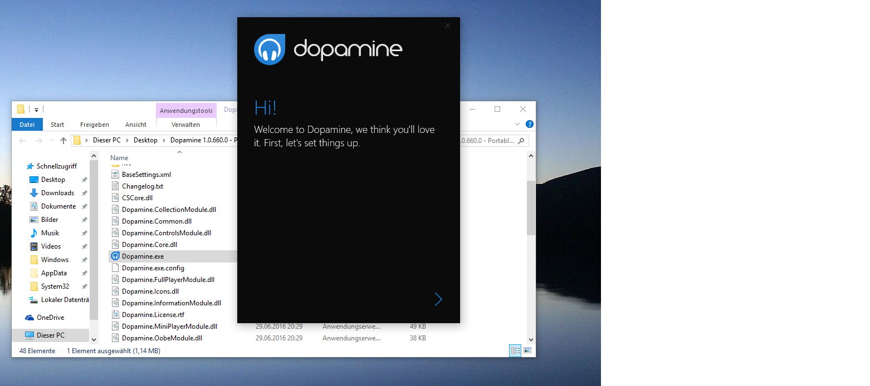Close the Dopamine welcome window
Viewport: 870px width, 386px height.
tap(448, 26)
